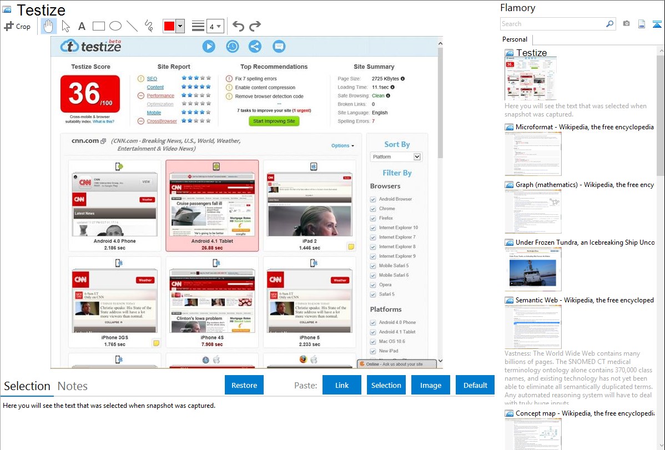The width and height of the screenshot is (665, 450).
Task: Pick the rectangle shape tool
Action: 99,26
